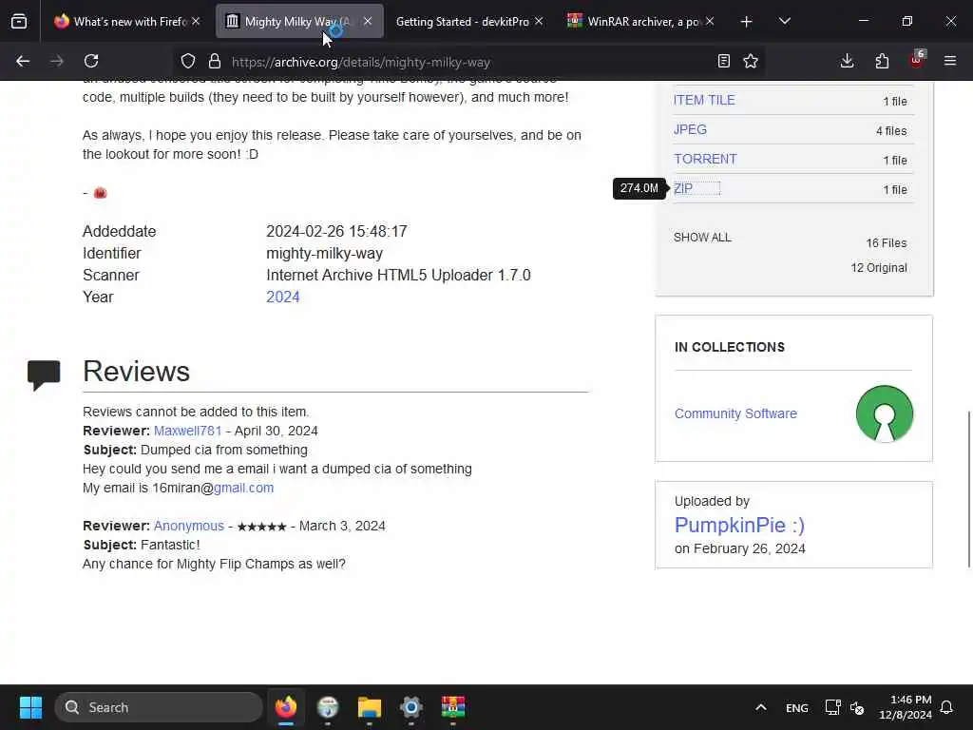Open reviewer Maxwell781 profile

pyautogui.click(x=187, y=431)
